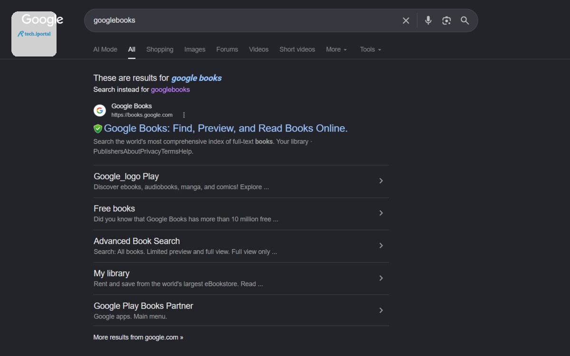This screenshot has height=356, width=570.
Task: Select the All tab
Action: click(x=132, y=49)
